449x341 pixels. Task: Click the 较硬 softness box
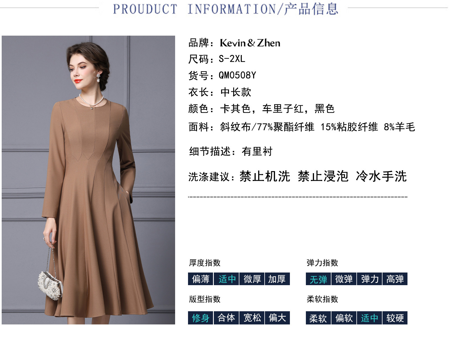click(395, 318)
